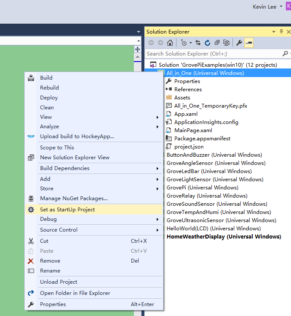Select the GroveLedBar project
291x316 pixels.
coord(209,171)
